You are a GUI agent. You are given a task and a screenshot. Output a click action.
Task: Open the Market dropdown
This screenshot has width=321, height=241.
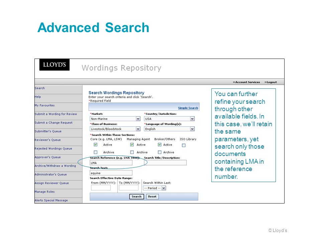[x=115, y=118]
